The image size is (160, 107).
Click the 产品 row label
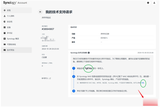[x=73, y=38]
